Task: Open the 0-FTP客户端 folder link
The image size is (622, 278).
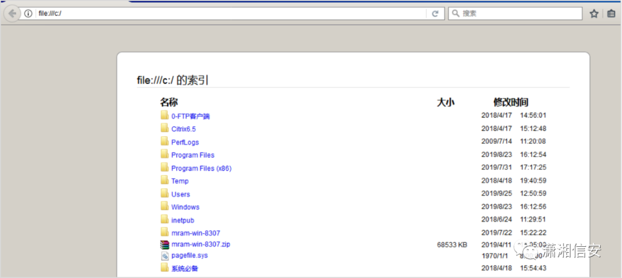Action: (191, 116)
